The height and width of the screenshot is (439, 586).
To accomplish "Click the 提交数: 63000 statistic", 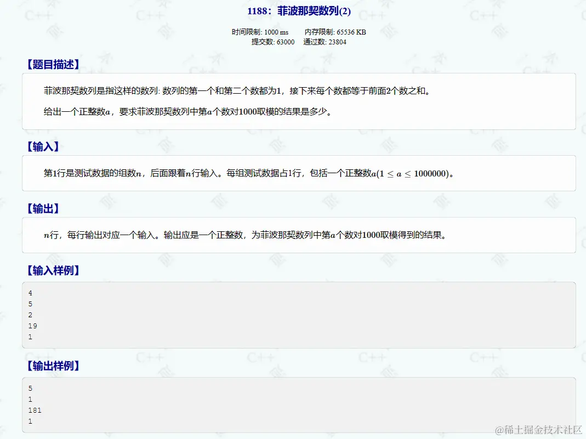I will pyautogui.click(x=273, y=42).
